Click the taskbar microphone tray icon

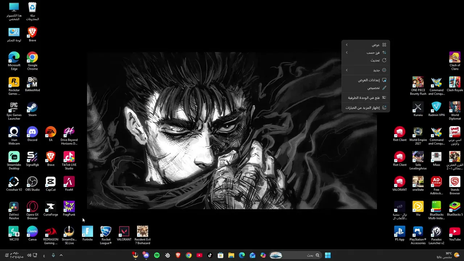pyautogui.click(x=53, y=255)
